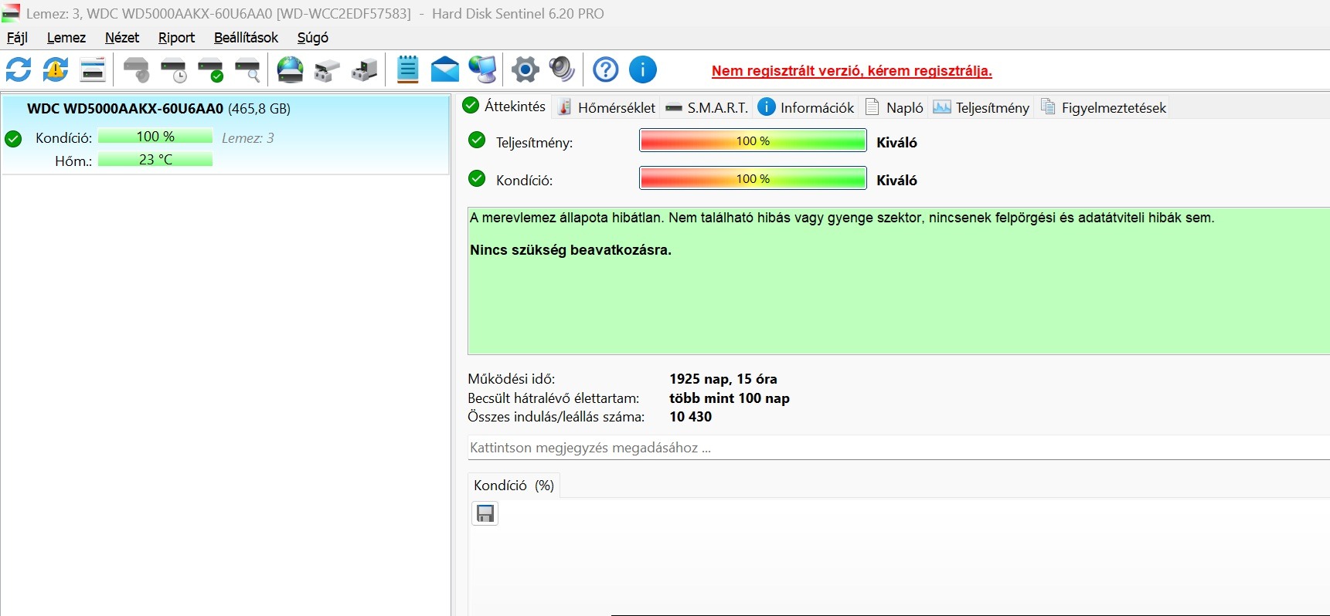Click the disk with green checkmark icon
Image resolution: width=1330 pixels, height=616 pixels.
point(210,69)
